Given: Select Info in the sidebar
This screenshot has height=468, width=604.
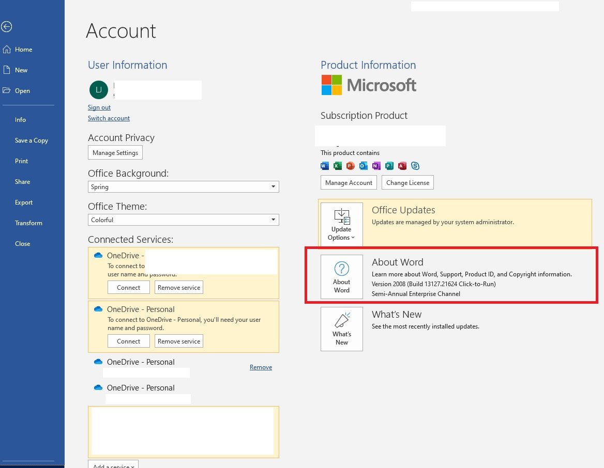Looking at the screenshot, I should (20, 120).
